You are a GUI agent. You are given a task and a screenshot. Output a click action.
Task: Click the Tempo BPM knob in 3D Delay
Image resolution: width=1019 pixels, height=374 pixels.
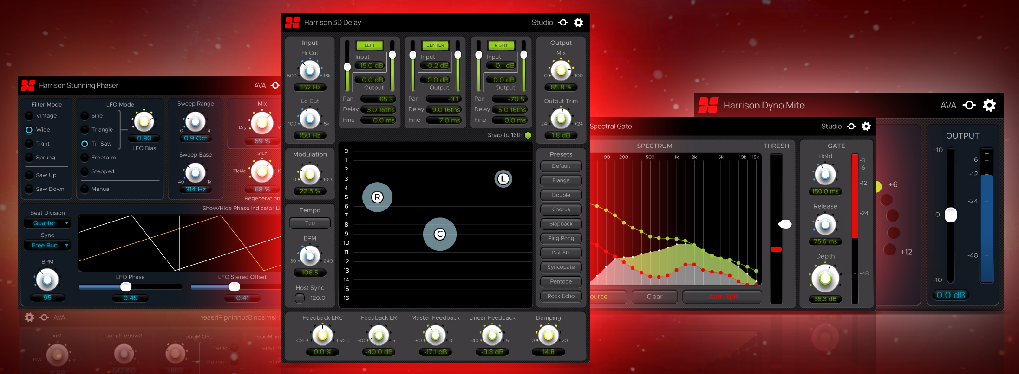310,256
